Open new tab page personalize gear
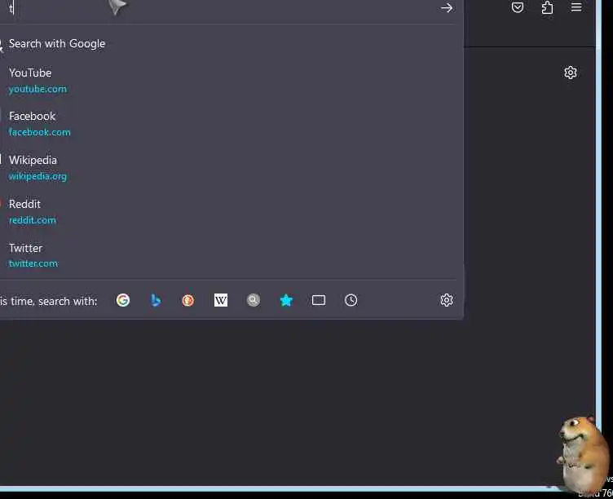 coord(571,73)
